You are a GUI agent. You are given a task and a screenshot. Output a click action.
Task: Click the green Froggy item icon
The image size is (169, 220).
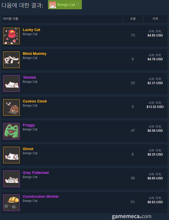[x=11, y=131]
